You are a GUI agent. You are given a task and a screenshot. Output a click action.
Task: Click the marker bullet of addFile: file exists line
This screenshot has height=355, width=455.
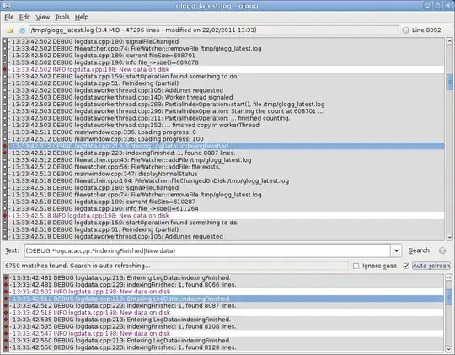[x=5, y=167]
